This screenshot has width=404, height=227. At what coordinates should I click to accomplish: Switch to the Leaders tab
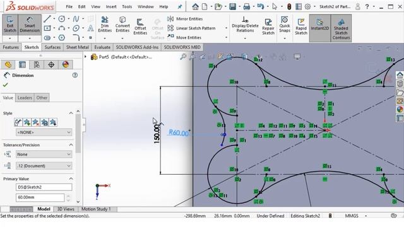(25, 98)
